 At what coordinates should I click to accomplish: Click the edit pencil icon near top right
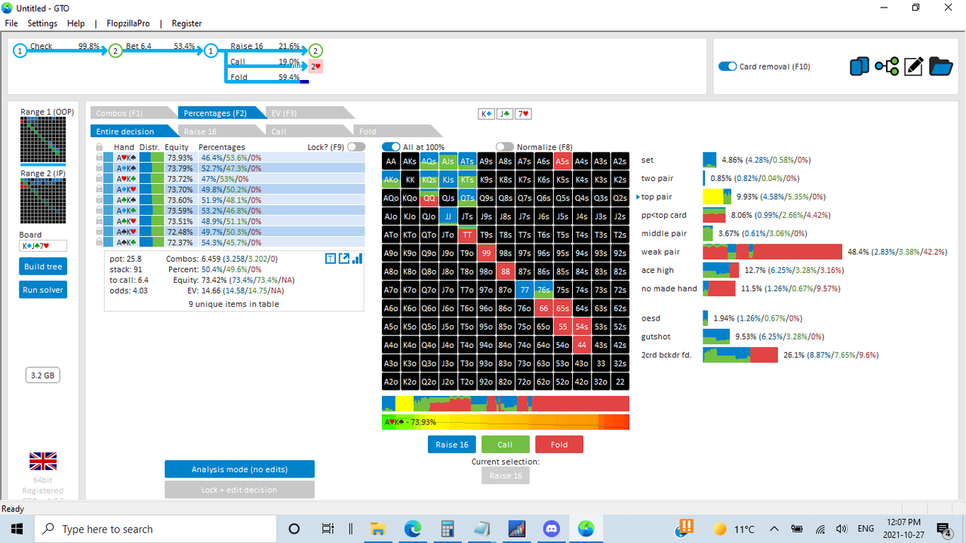[x=914, y=66]
